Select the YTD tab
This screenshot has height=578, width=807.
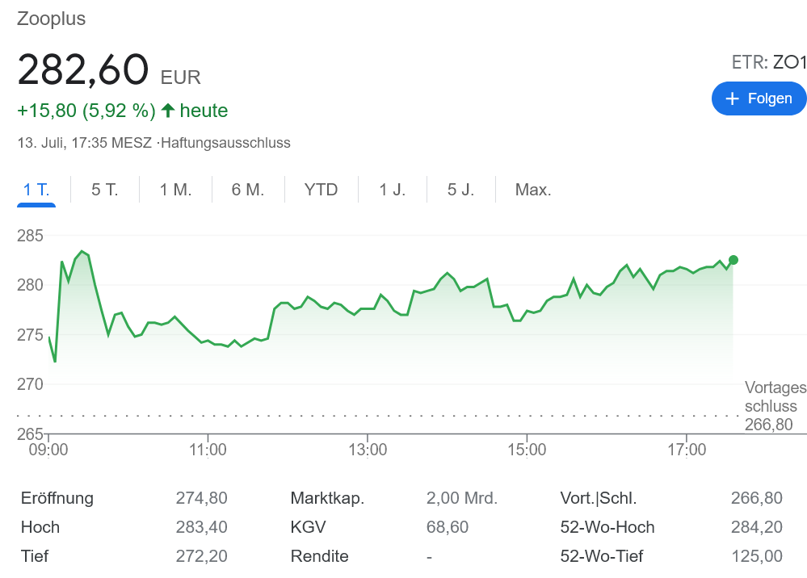(x=321, y=190)
